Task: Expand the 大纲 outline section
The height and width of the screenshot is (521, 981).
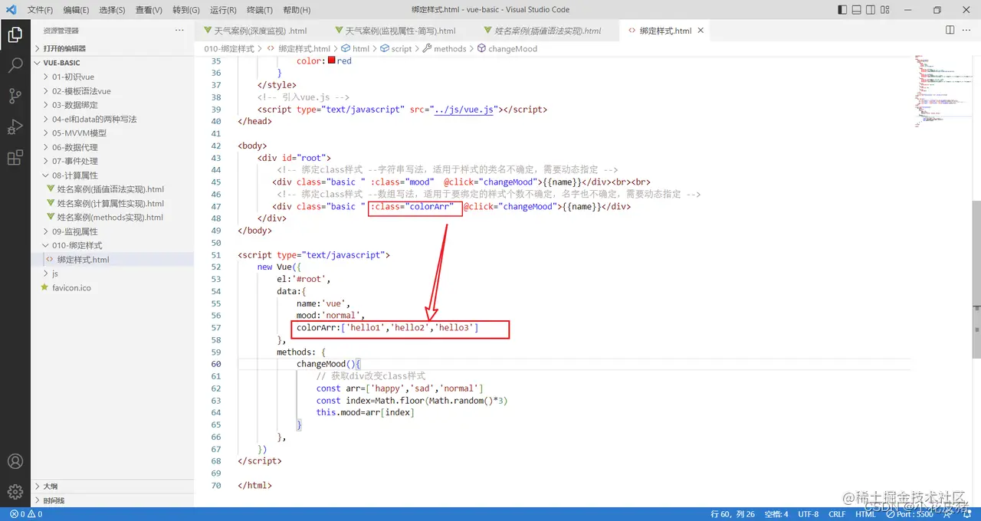Action: pyautogui.click(x=112, y=487)
